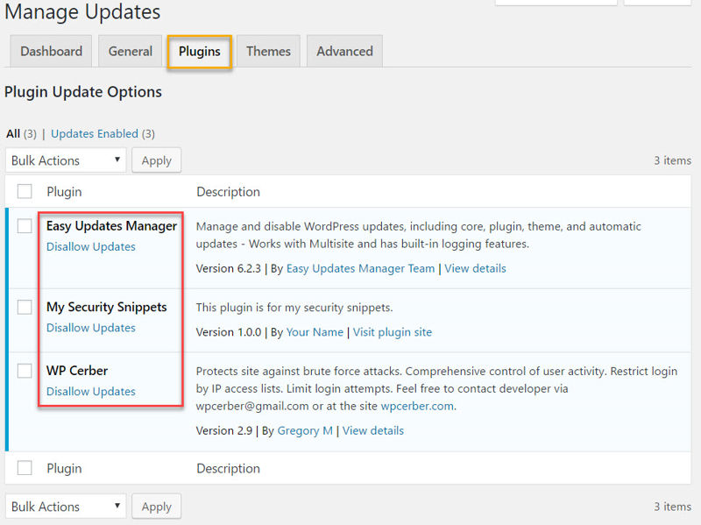Click the top Description column header

pos(228,192)
